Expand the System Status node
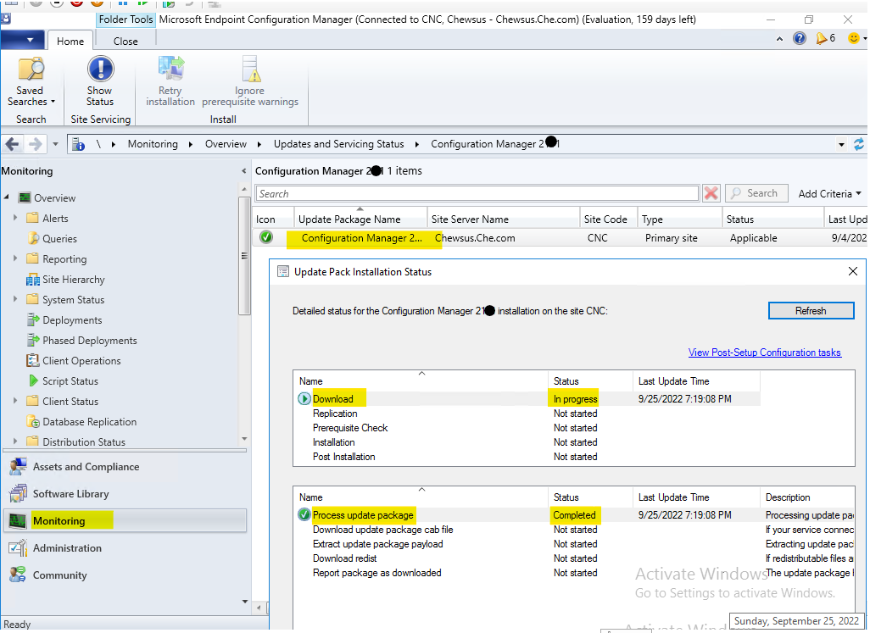870x633 pixels. pyautogui.click(x=15, y=299)
